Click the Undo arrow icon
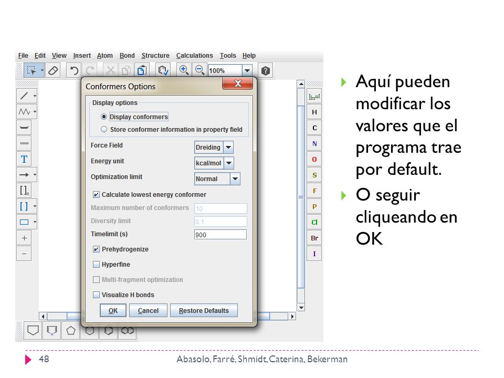This screenshot has height=378, width=504. (x=74, y=70)
